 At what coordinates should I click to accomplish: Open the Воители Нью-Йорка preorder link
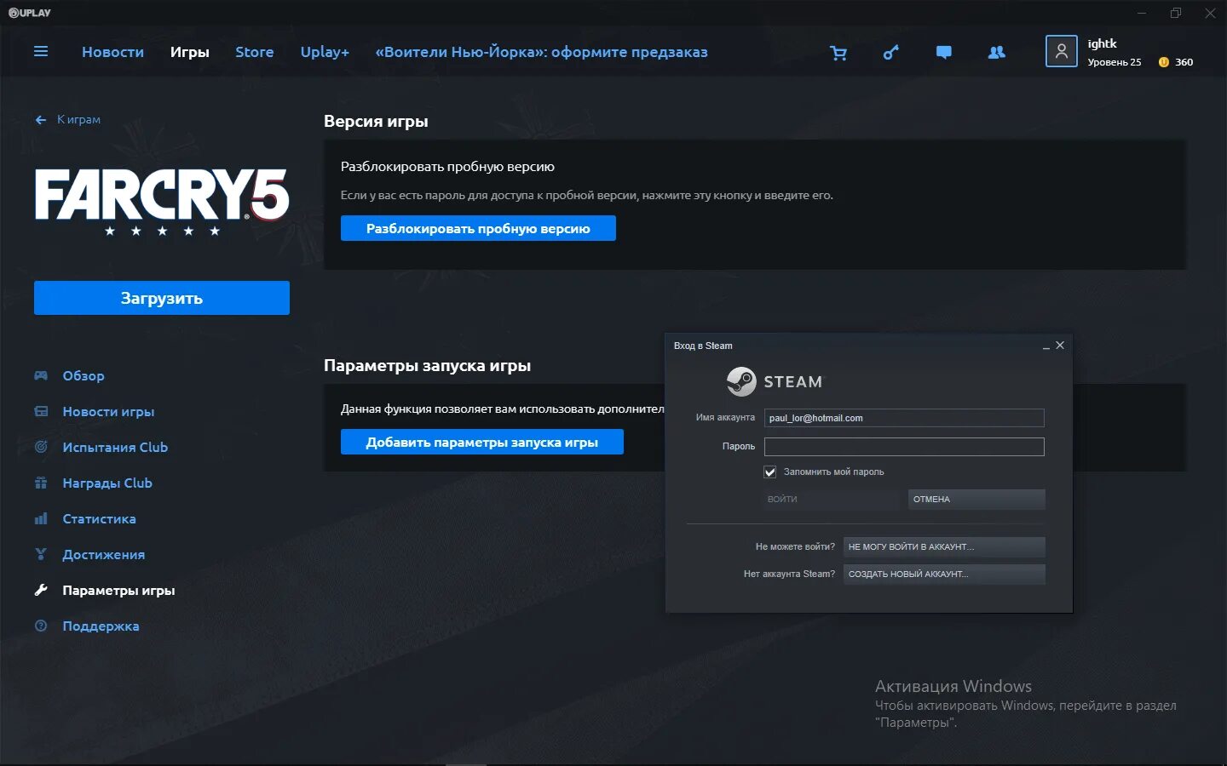(541, 52)
